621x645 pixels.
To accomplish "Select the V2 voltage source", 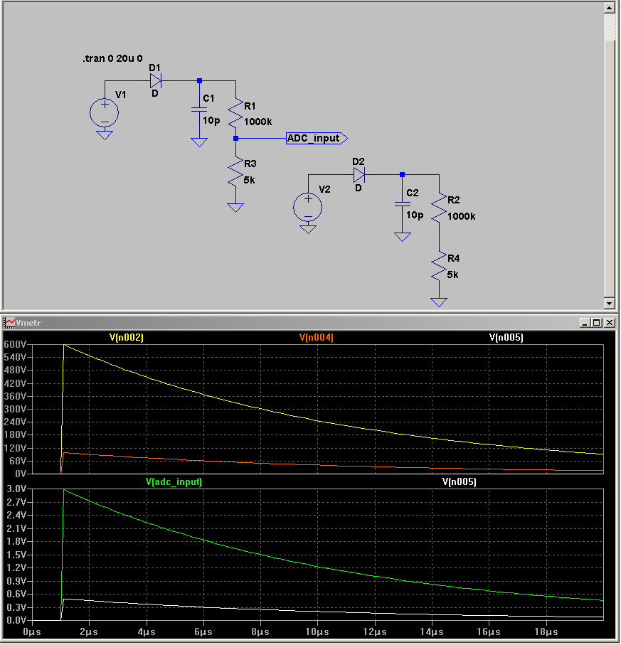I will point(308,207).
